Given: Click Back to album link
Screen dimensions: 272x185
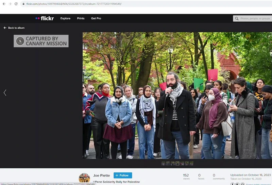Looking at the screenshot, I should 14,28.
